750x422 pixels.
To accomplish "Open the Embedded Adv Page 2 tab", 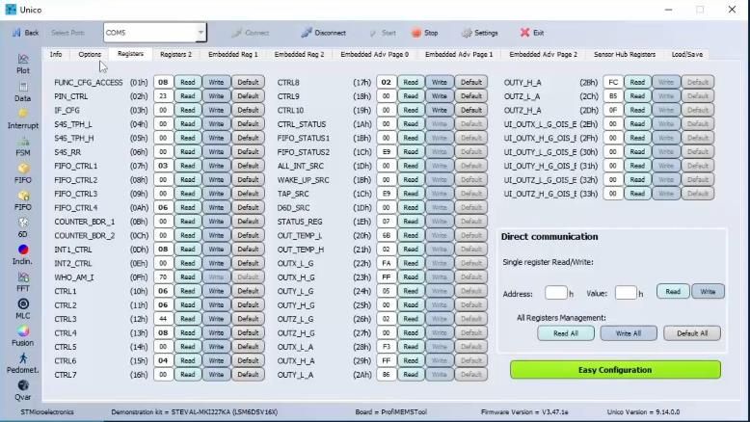I will (543, 54).
